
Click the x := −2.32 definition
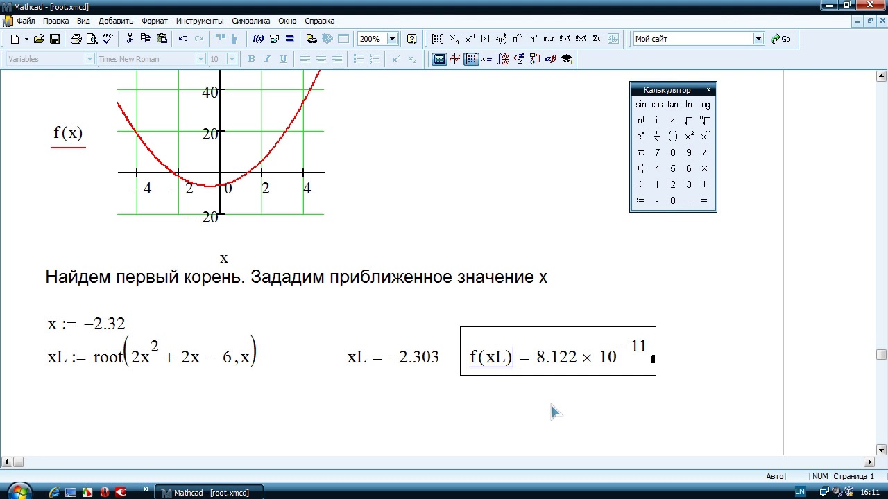(x=86, y=324)
